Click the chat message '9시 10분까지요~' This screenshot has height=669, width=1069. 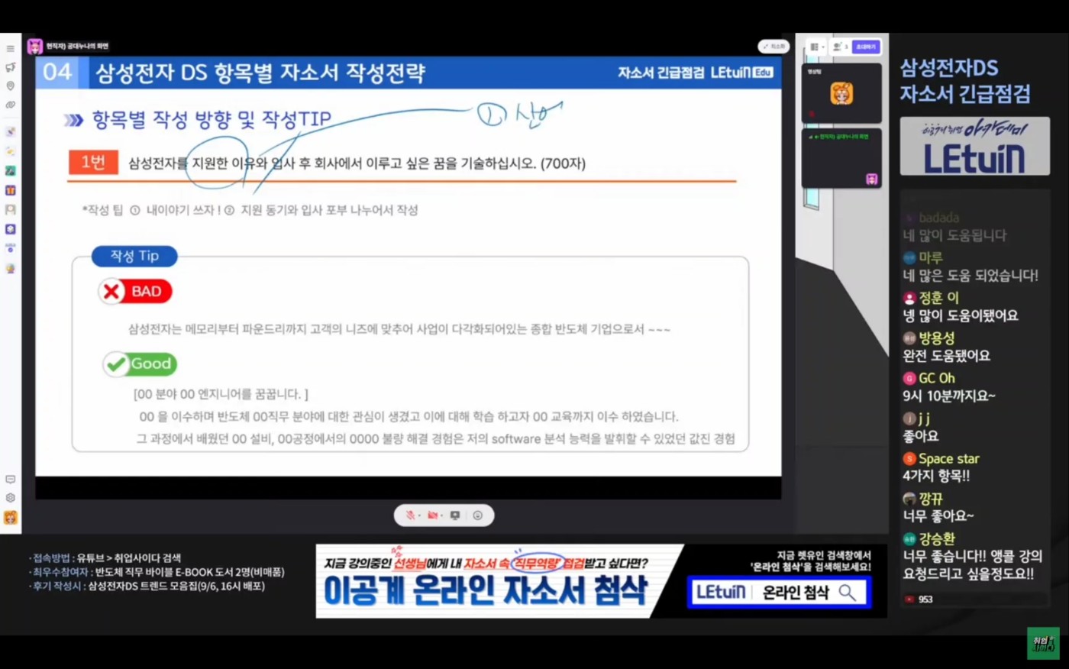tap(949, 396)
